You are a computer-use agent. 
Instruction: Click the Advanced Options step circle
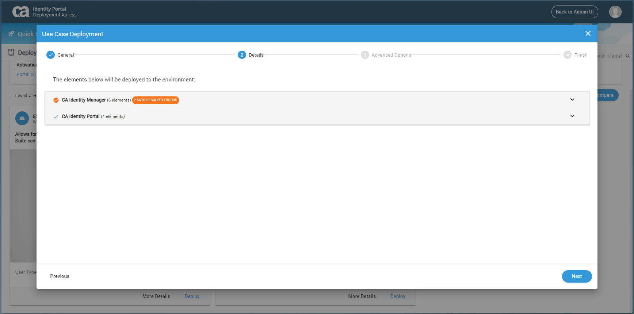coord(365,55)
